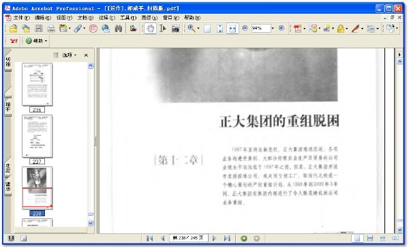Open the 窗口 (Window) menu
The width and height of the screenshot is (409, 249).
pyautogui.click(x=171, y=18)
